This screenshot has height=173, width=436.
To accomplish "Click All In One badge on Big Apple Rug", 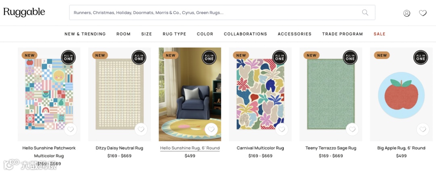I will pos(421,57).
